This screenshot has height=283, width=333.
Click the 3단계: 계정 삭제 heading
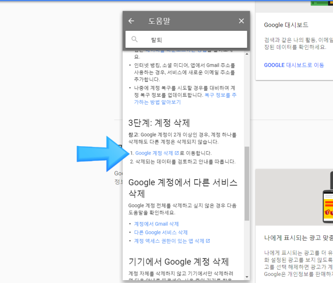tap(159, 123)
